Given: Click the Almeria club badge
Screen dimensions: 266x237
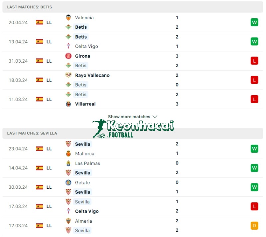Looking at the screenshot, I should (x=69, y=221).
